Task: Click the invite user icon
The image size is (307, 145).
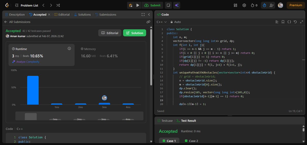Action: click(271, 5)
